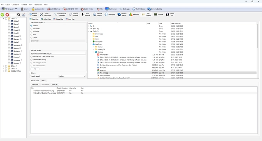Click the Lock USB drives icon

pyautogui.click(x=49, y=9)
